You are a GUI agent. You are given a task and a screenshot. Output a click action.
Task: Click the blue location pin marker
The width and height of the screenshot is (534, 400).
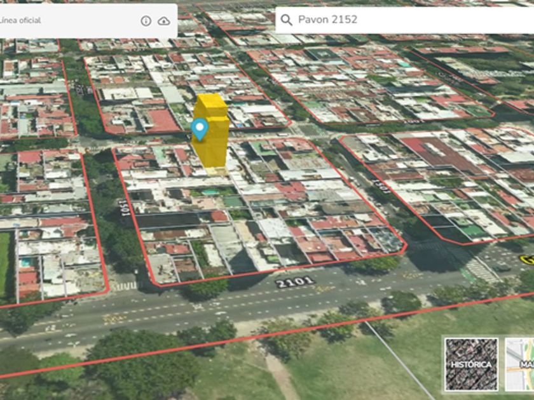(x=200, y=129)
